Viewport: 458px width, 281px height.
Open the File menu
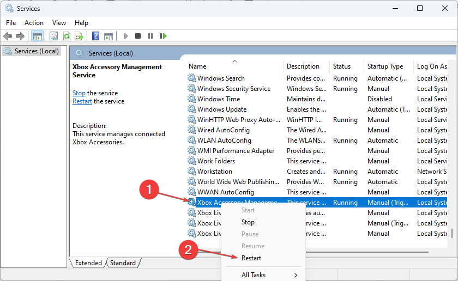(11, 23)
